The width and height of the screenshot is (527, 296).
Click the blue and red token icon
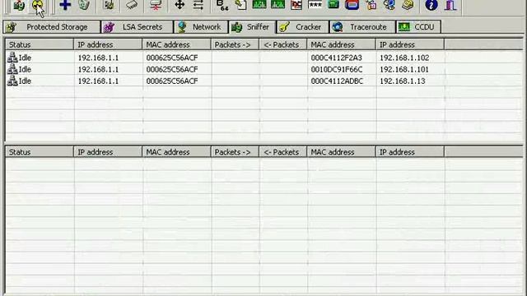(352, 5)
